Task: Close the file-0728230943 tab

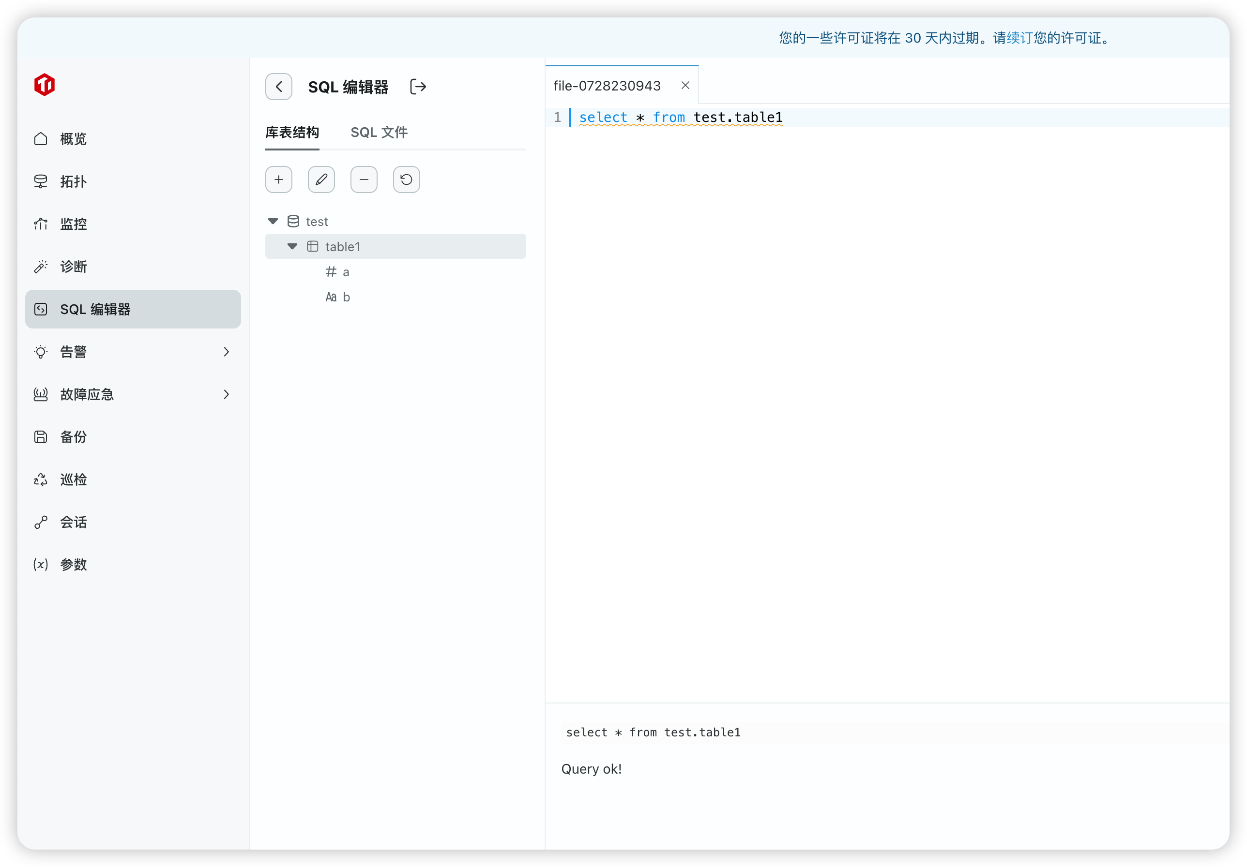Action: (x=685, y=85)
